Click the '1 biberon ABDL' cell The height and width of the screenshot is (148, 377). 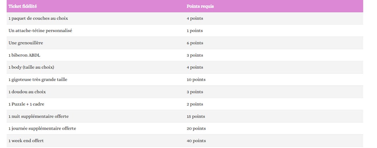(96, 55)
